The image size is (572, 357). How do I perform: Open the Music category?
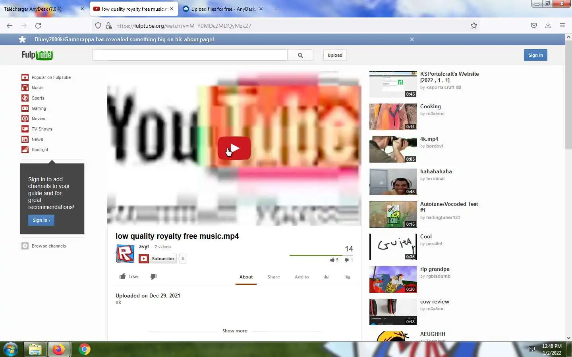(37, 88)
